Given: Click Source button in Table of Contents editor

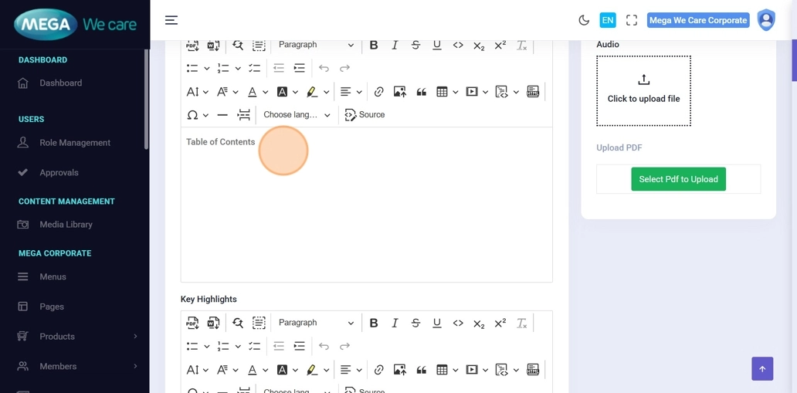Looking at the screenshot, I should (365, 115).
